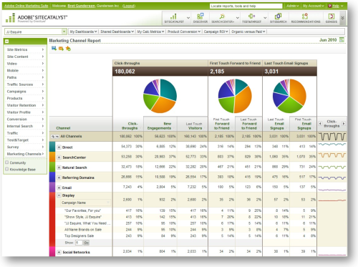Open the Discover product icon

point(200,18)
